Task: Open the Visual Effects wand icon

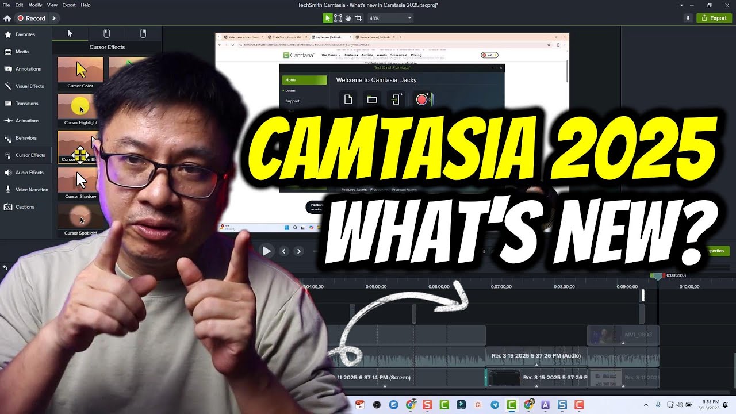Action: 8,86
